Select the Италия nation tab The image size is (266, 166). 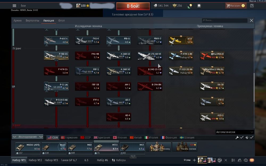151,138
